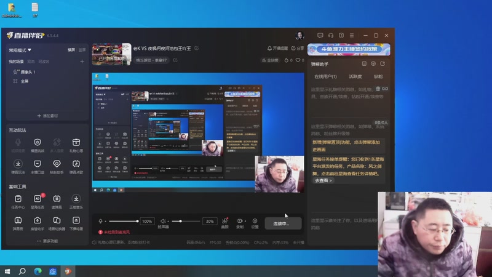Add a new scene with the plus icon
Screen dimensions: 492x277
tap(82, 62)
